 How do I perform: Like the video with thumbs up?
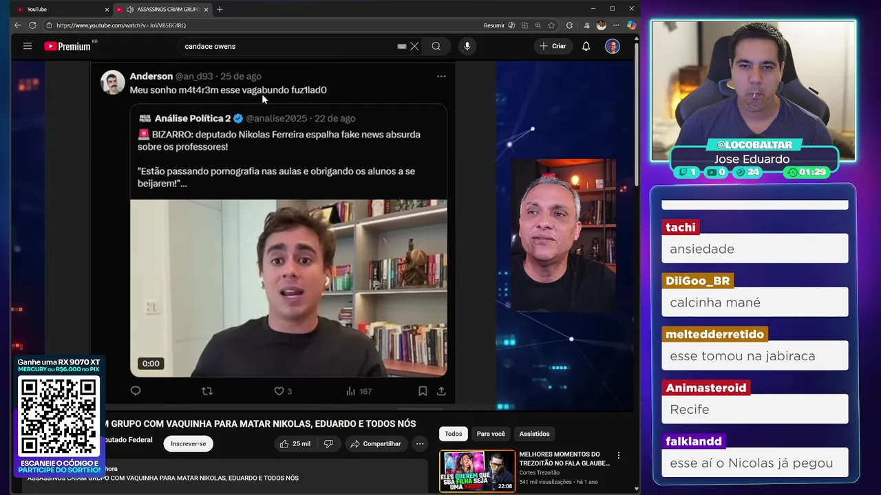295,444
